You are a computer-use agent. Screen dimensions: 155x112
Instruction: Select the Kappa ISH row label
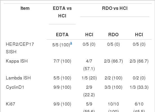[17, 61]
